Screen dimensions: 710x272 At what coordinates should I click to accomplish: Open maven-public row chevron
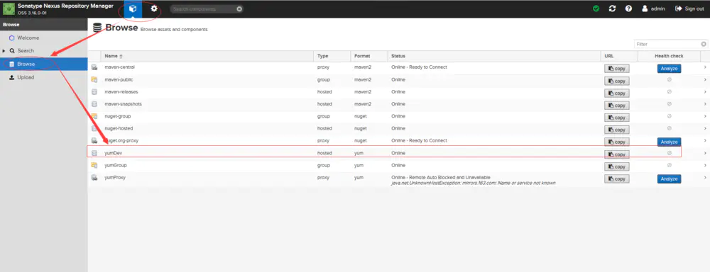pos(704,79)
